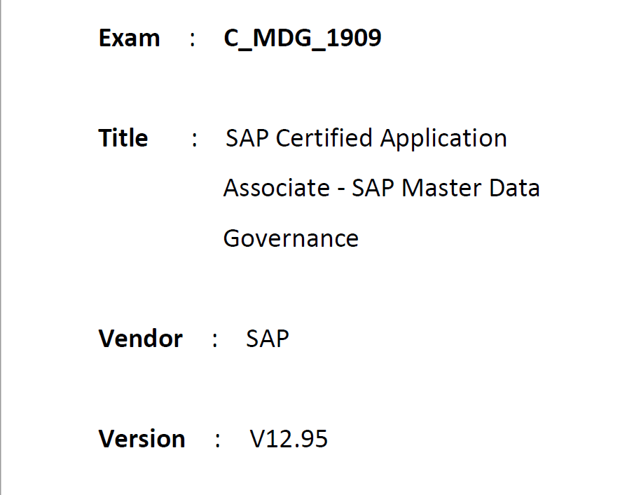The image size is (634, 495).
Task: Click the bold 'Title' label
Action: coord(123,138)
